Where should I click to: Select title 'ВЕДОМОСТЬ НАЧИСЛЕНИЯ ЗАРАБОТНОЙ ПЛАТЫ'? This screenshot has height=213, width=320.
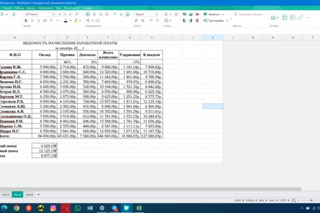point(70,43)
